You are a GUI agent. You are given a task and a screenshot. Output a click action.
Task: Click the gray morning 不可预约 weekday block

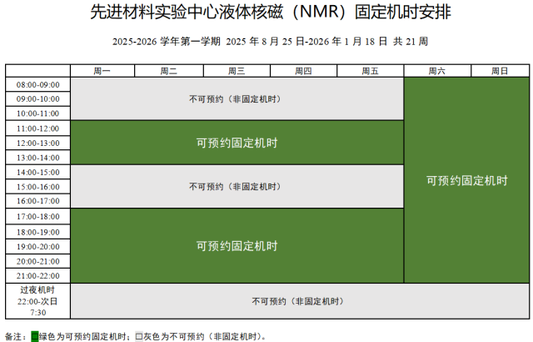click(237, 98)
